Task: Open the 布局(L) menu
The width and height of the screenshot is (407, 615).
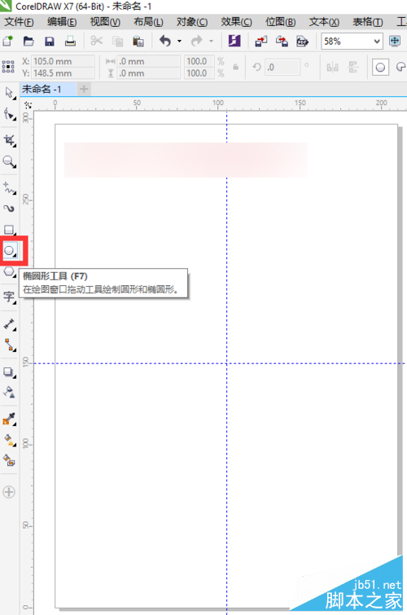Action: [x=148, y=22]
